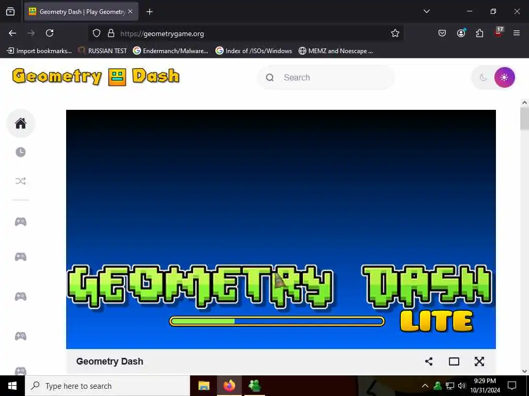Open the tracking protection shield icon
The height and width of the screenshot is (396, 529).
pyautogui.click(x=97, y=33)
